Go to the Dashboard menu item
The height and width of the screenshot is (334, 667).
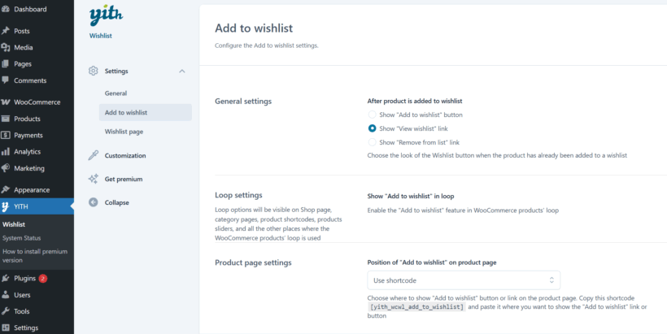30,9
